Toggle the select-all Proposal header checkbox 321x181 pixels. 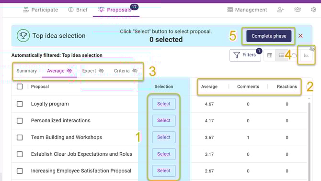[x=20, y=86]
